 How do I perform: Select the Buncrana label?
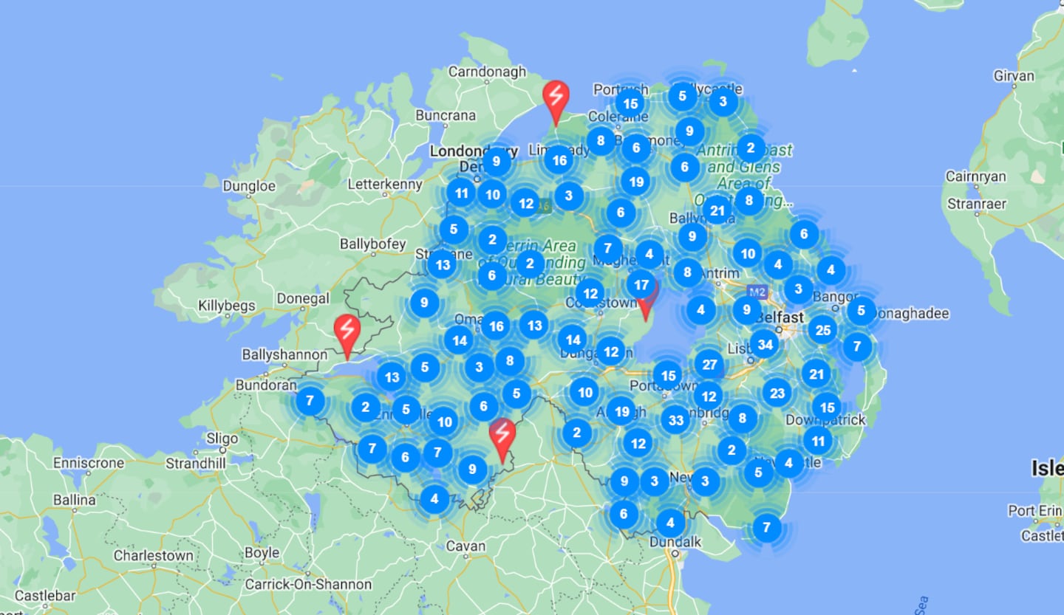tap(446, 115)
